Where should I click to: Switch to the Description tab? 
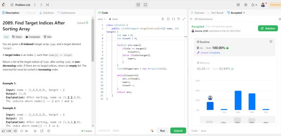tap(11, 13)
